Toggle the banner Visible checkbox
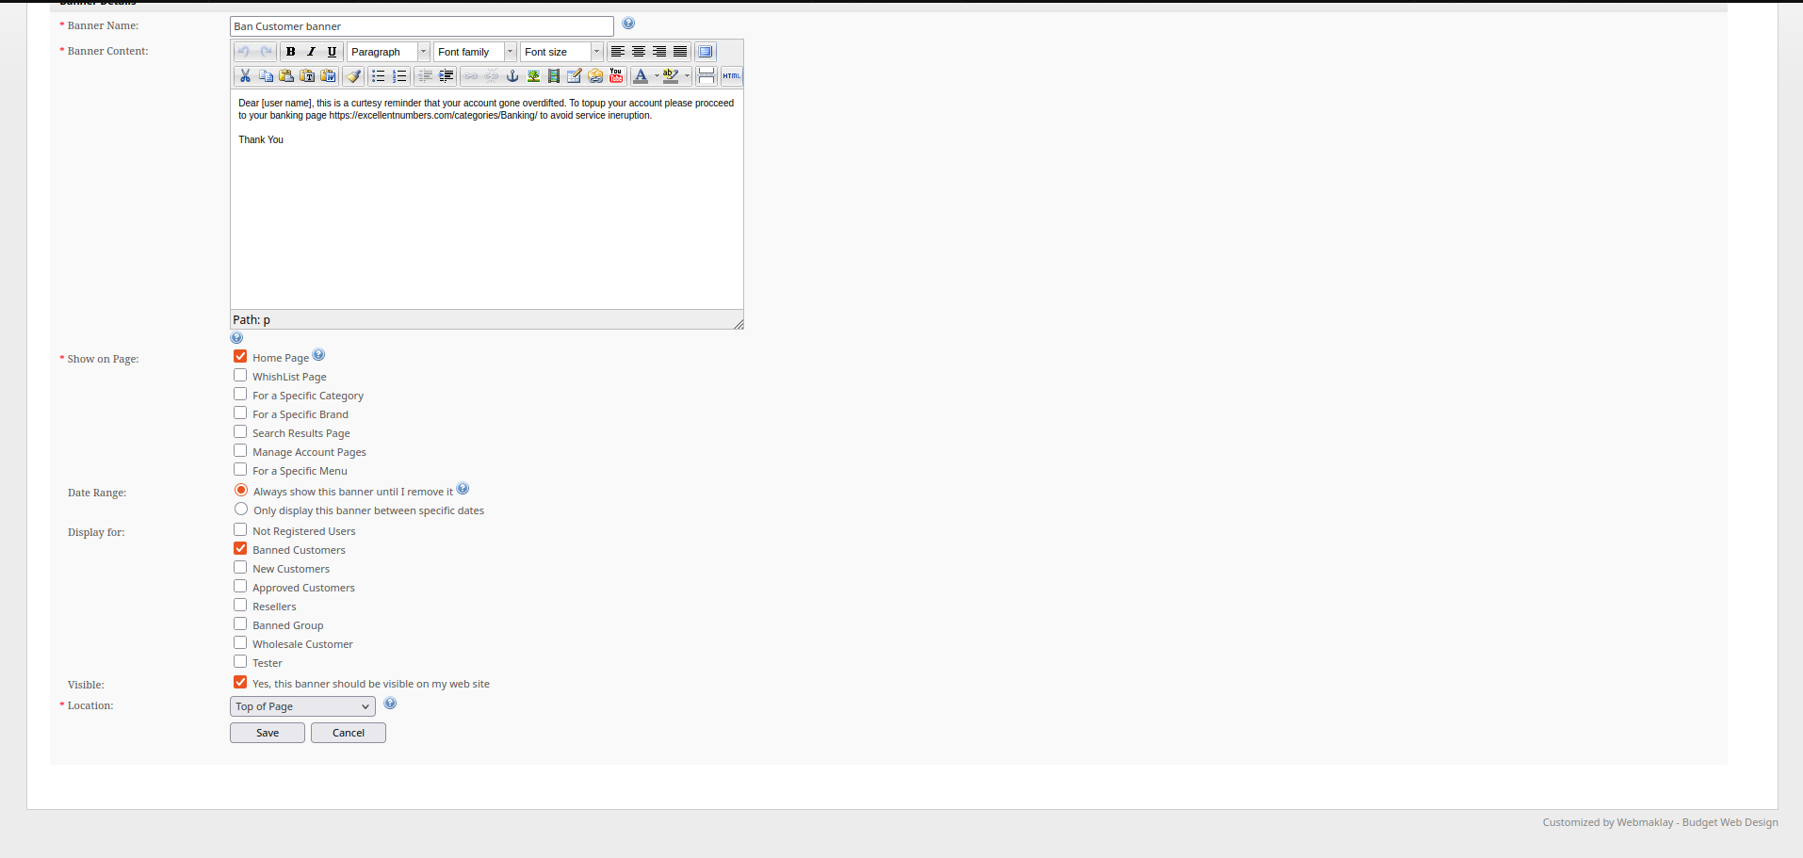The height and width of the screenshot is (858, 1803). coord(240,682)
